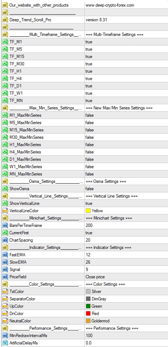Click the double icon beside ArtificialDelayMs

point(5,343)
